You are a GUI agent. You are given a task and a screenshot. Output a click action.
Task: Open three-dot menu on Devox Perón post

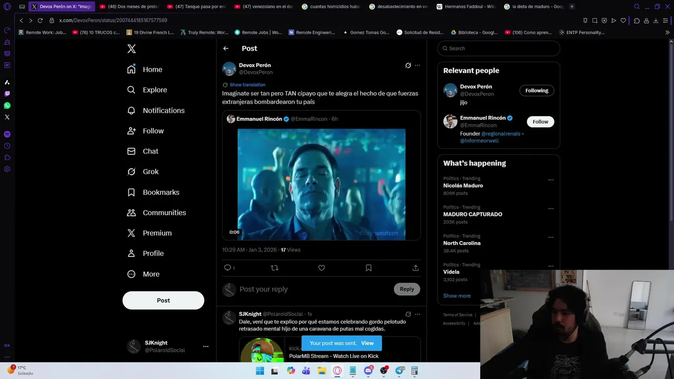tap(418, 65)
